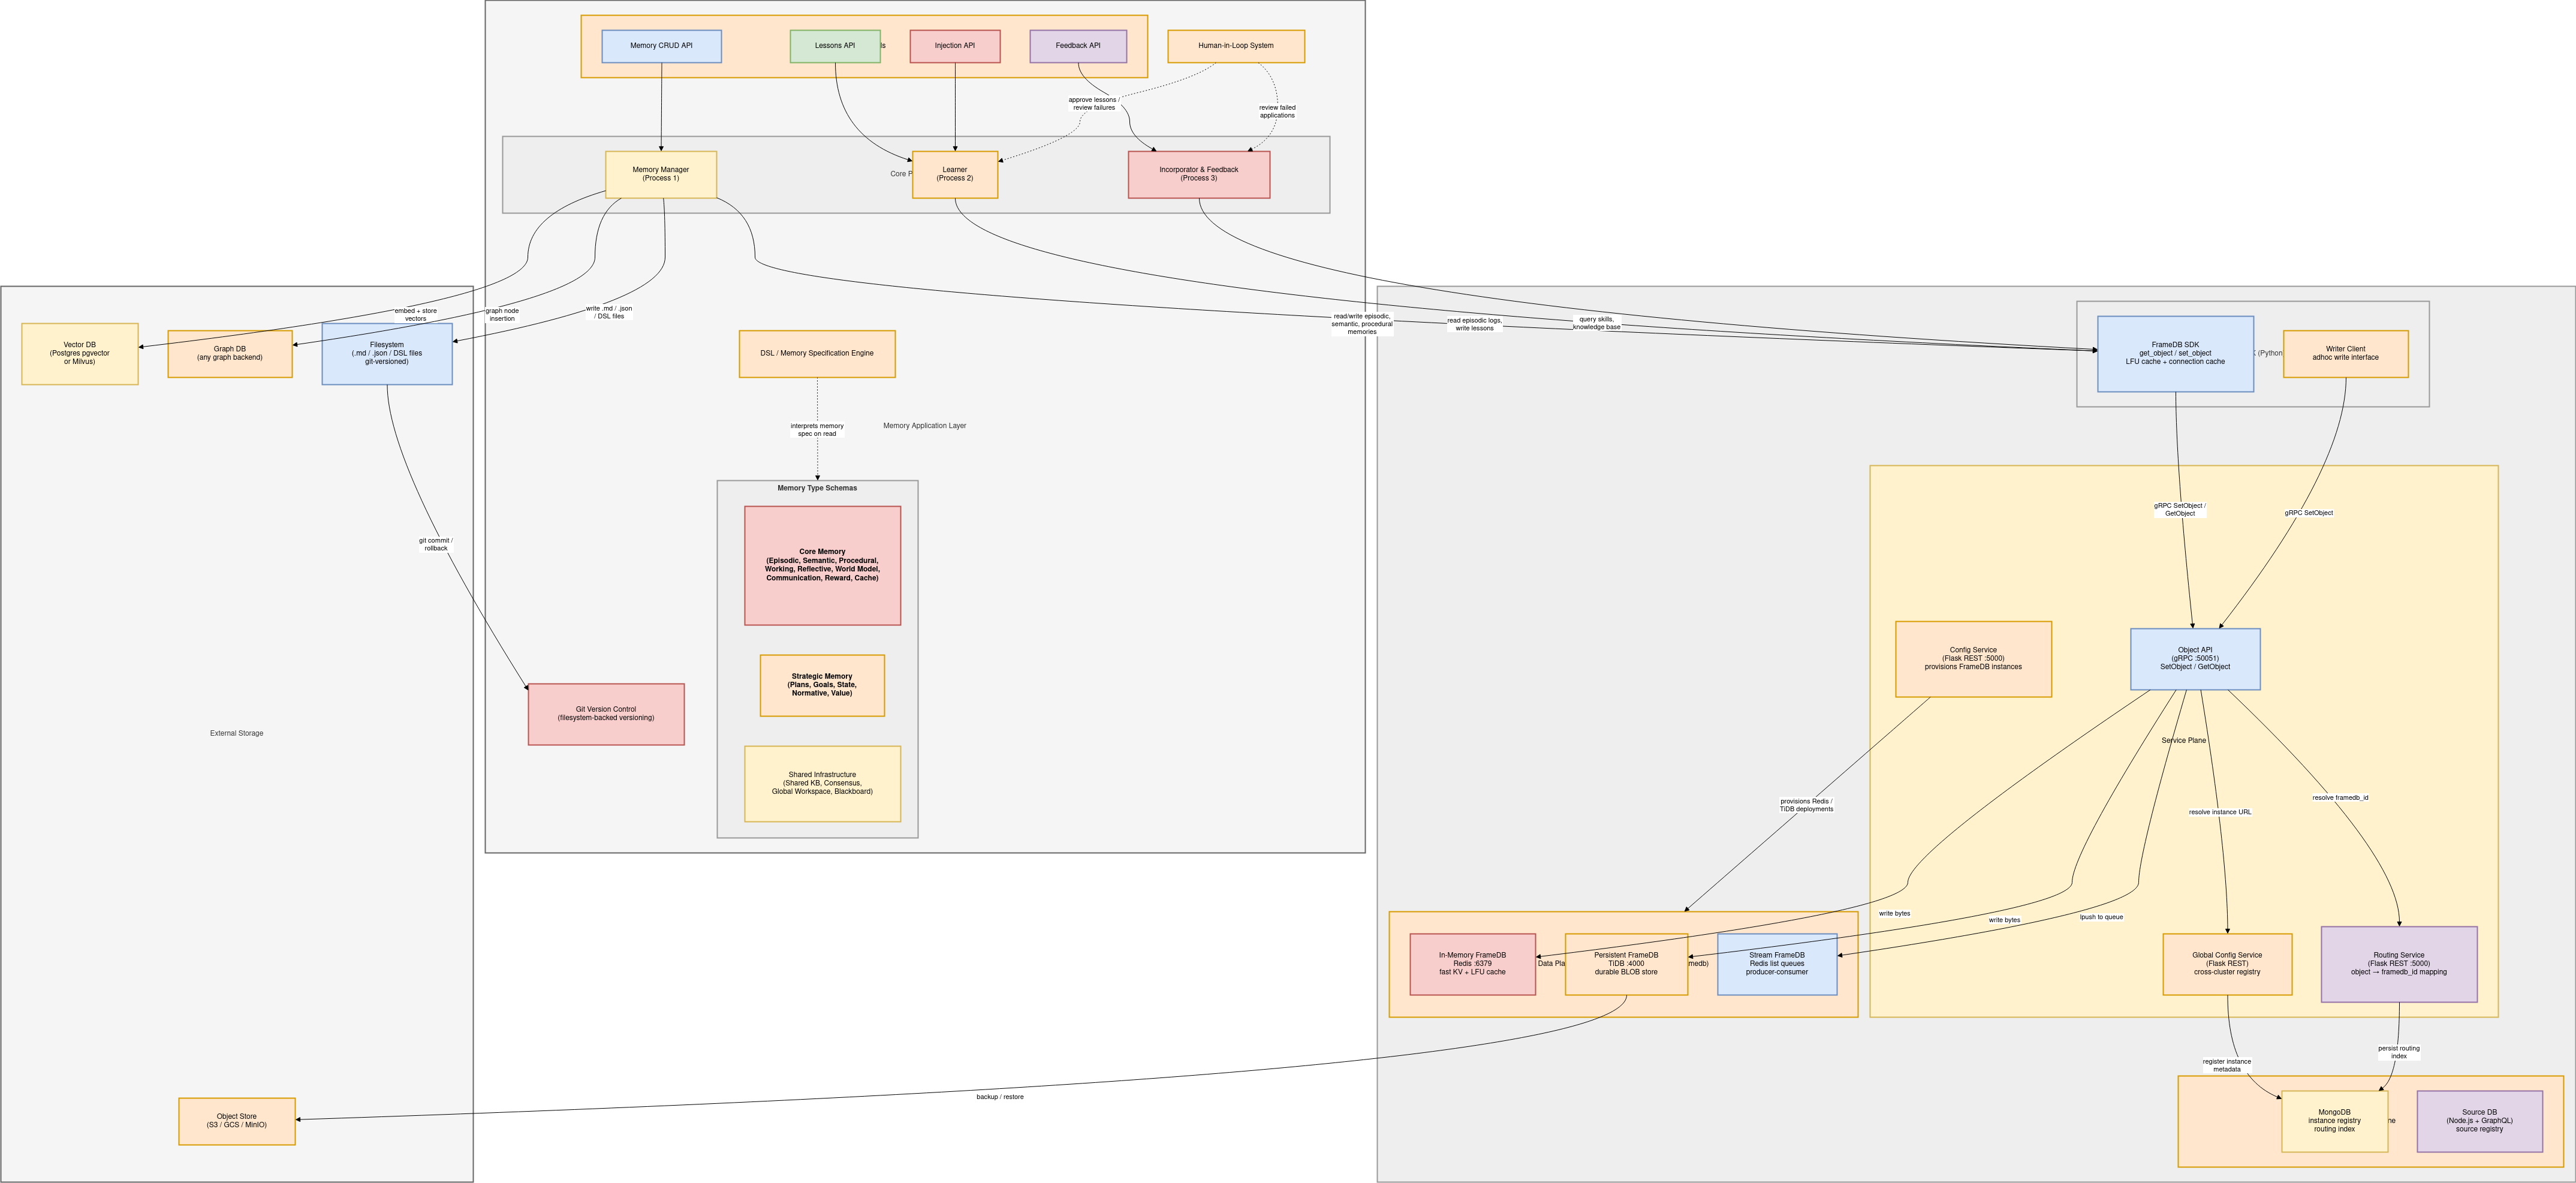This screenshot has width=2576, height=1183.
Task: Click the 'lpush to queue' edge label
Action: [2101, 917]
